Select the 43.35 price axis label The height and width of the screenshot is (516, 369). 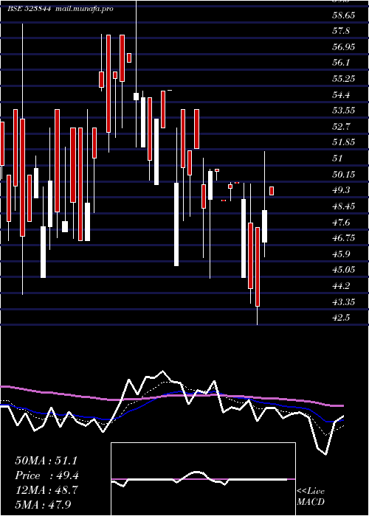342,301
